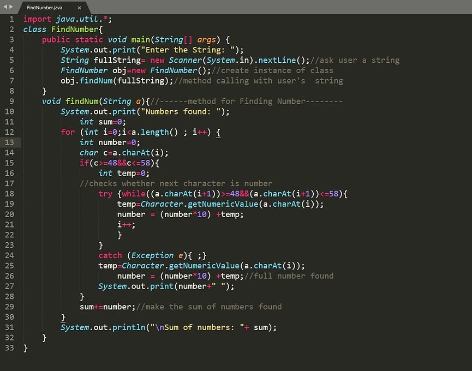Click the string "\nSum of numbers: "
This screenshot has height=371, width=472.
coord(197,327)
